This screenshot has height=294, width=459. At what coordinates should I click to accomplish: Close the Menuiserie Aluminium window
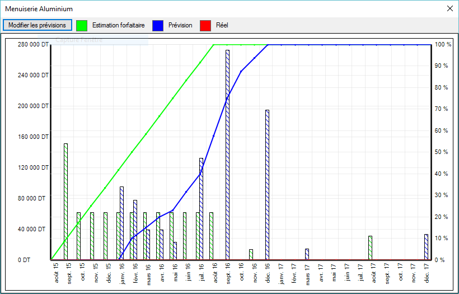449,9
